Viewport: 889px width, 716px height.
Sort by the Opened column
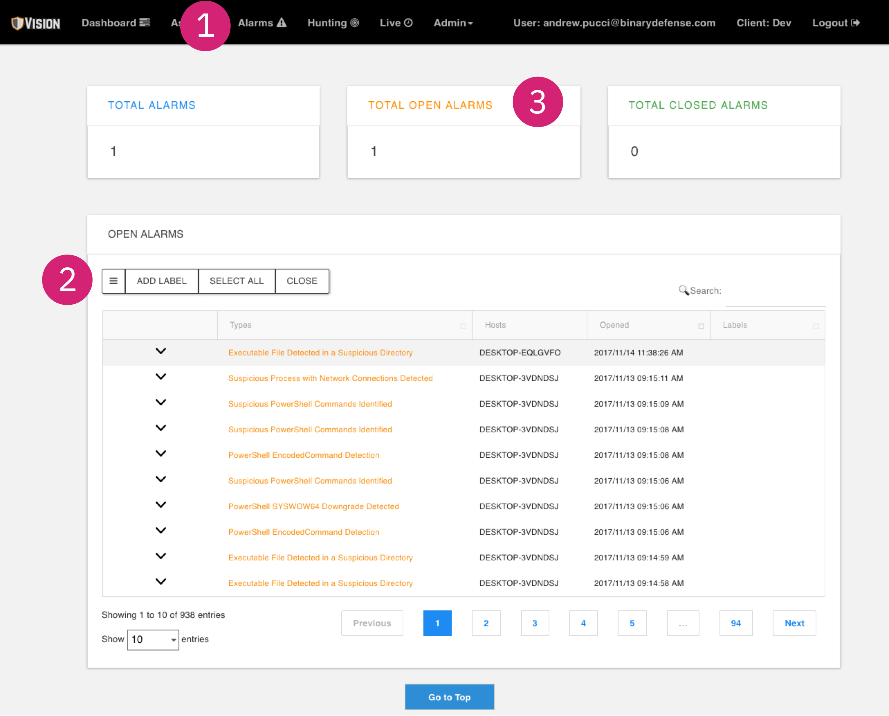[648, 325]
